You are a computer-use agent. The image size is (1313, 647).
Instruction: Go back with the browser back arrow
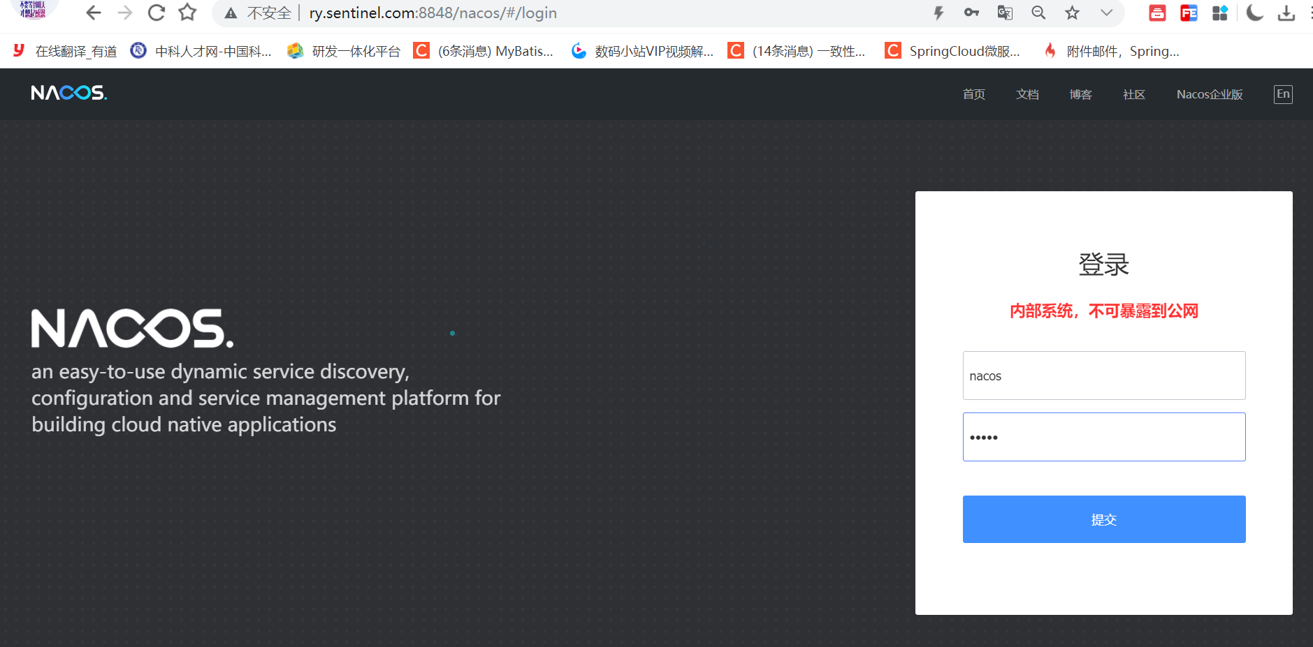(94, 13)
